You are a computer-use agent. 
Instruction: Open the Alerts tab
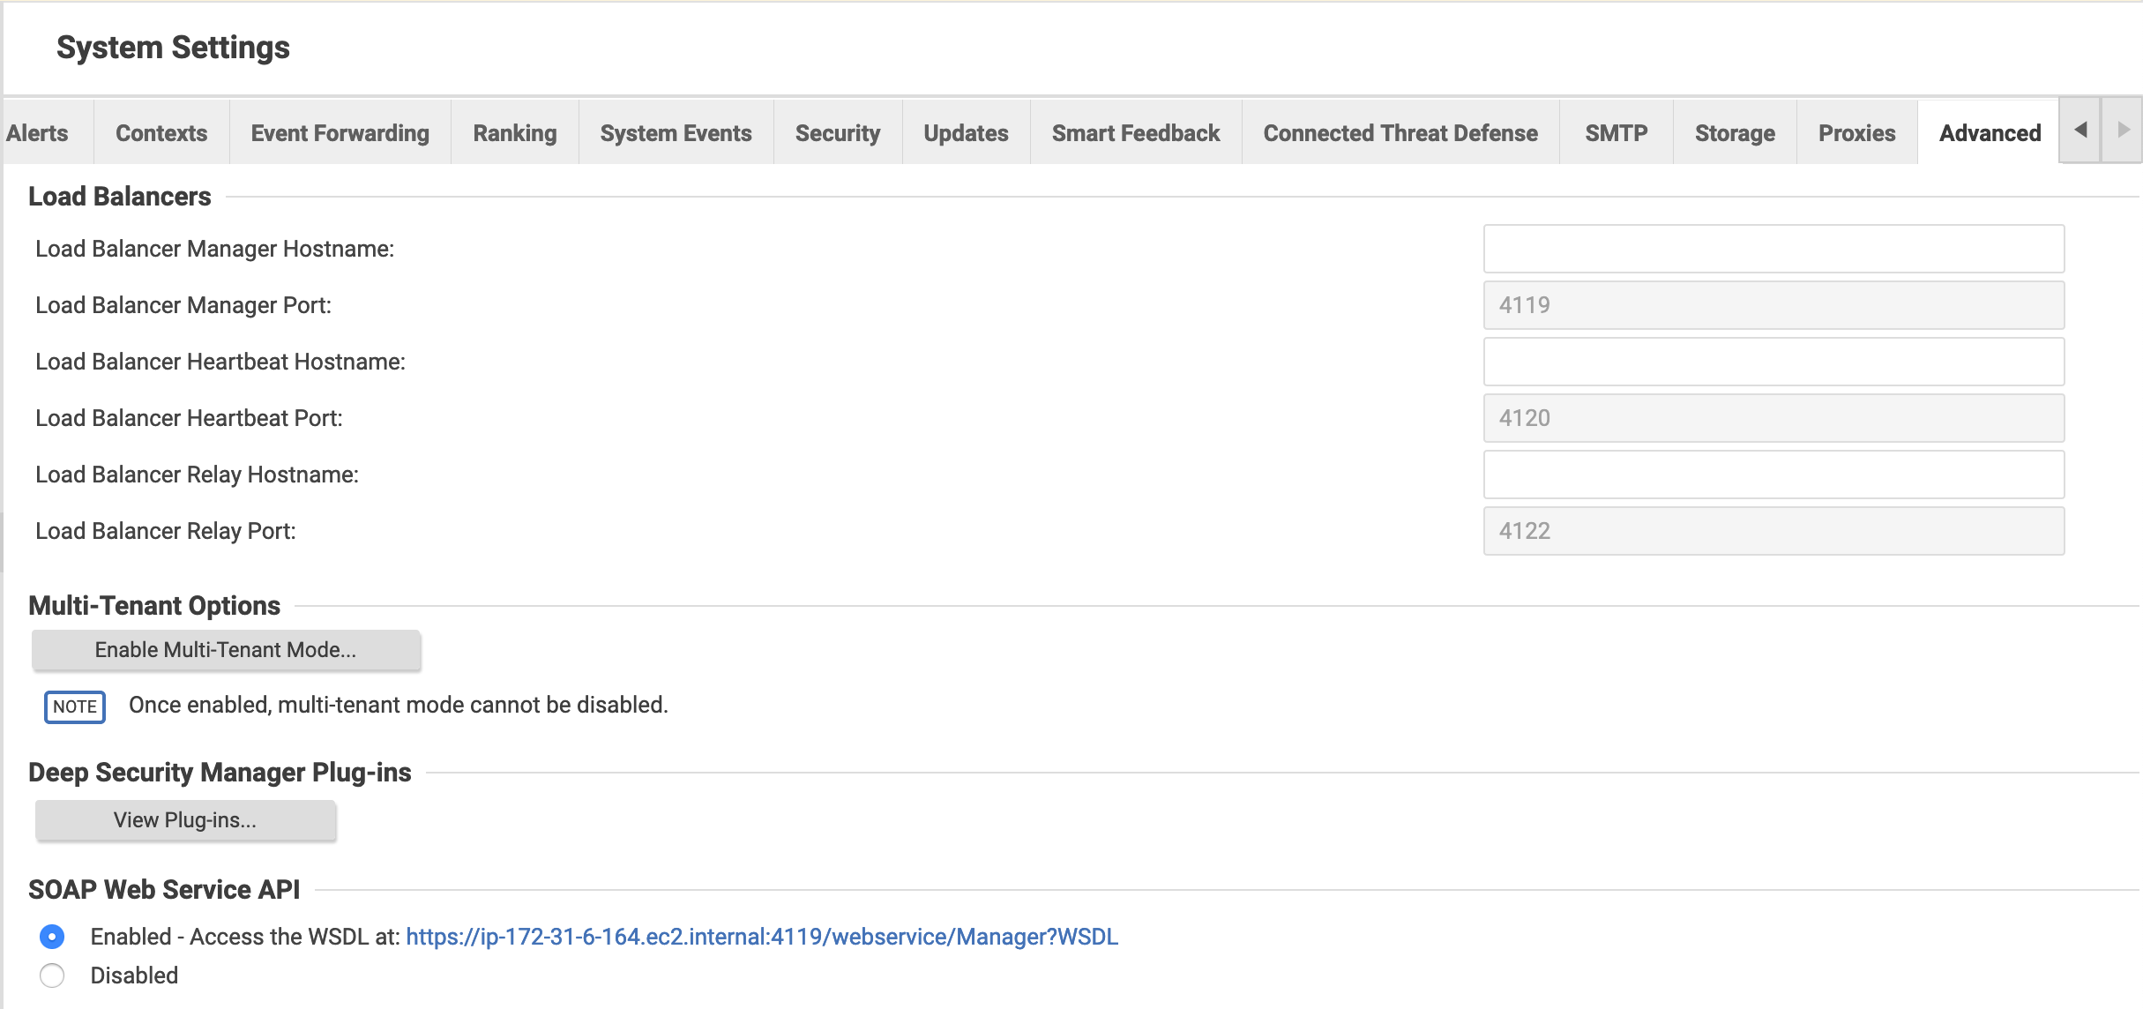[x=37, y=133]
